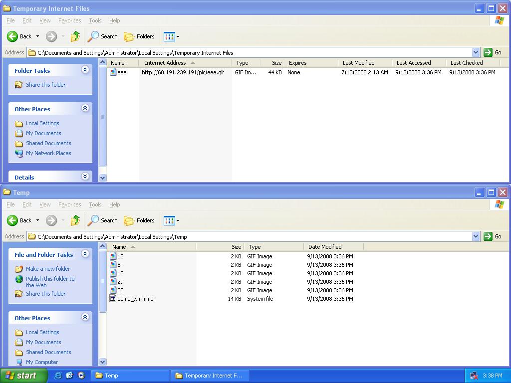The image size is (511, 383).
Task: Select the eee GIF file icon
Action: point(113,72)
